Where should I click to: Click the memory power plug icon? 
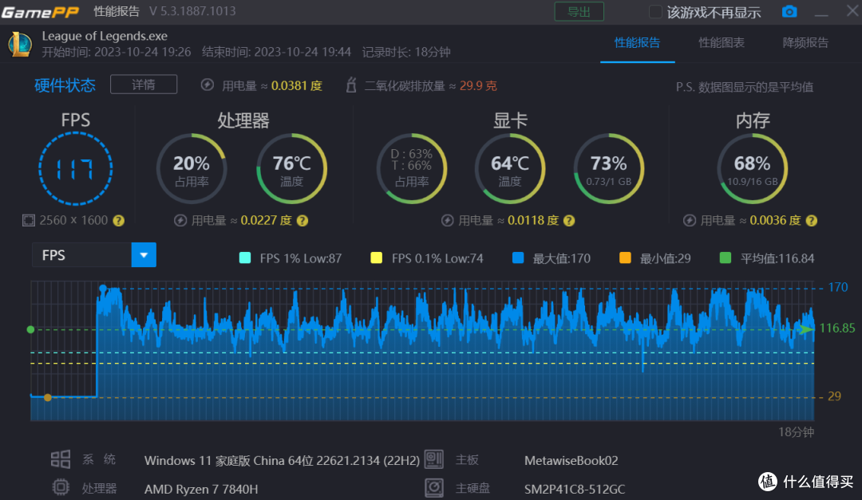pos(690,221)
